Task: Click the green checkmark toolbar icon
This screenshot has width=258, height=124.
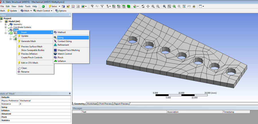Action: 43,6
